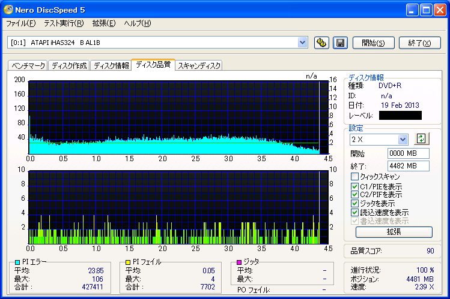Click the magenta ジッタ legend square
This screenshot has height=299, width=450.
click(x=239, y=262)
